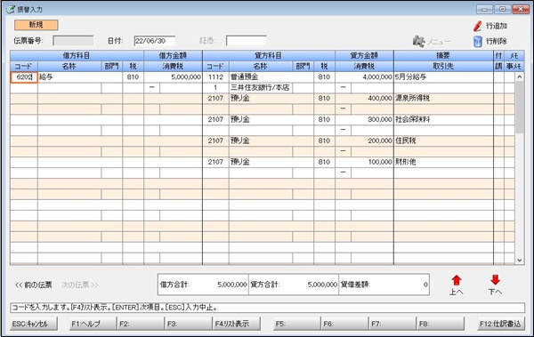This screenshot has height=337, width=534.
Task: Click the 付 column header
Action: pyautogui.click(x=499, y=55)
